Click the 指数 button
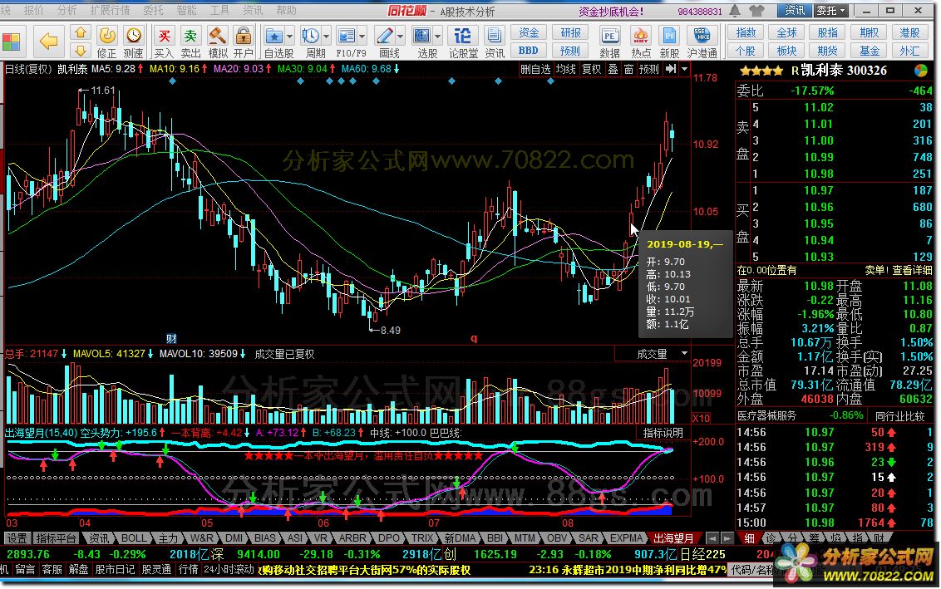The width and height of the screenshot is (941, 589). coord(746,33)
